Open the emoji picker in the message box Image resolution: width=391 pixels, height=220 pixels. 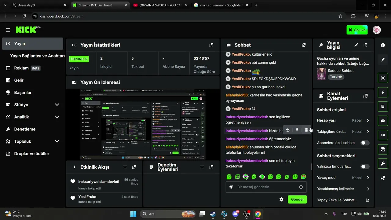(x=301, y=187)
